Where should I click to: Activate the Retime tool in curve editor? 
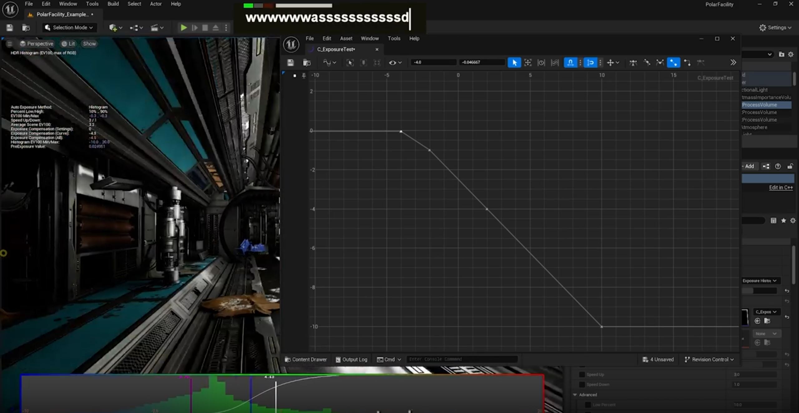(x=541, y=63)
